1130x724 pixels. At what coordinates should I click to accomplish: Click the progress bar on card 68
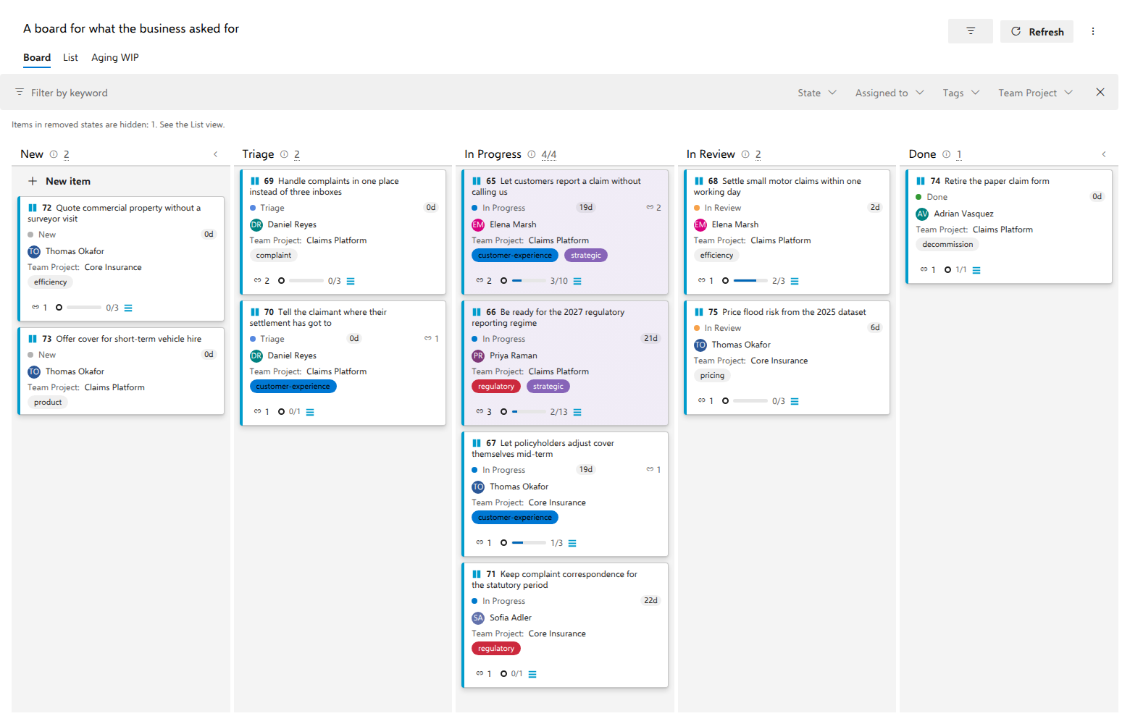(750, 281)
